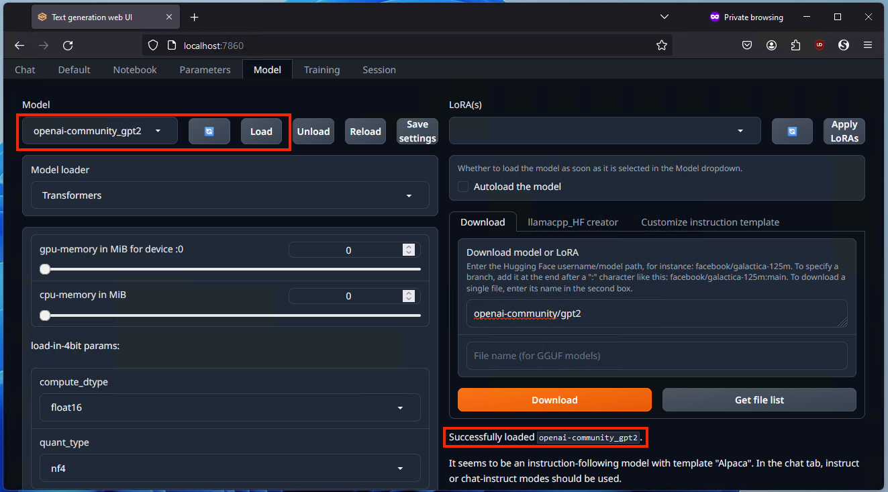Image resolution: width=888 pixels, height=492 pixels.
Task: Open the Notebook tab
Action: (x=135, y=70)
